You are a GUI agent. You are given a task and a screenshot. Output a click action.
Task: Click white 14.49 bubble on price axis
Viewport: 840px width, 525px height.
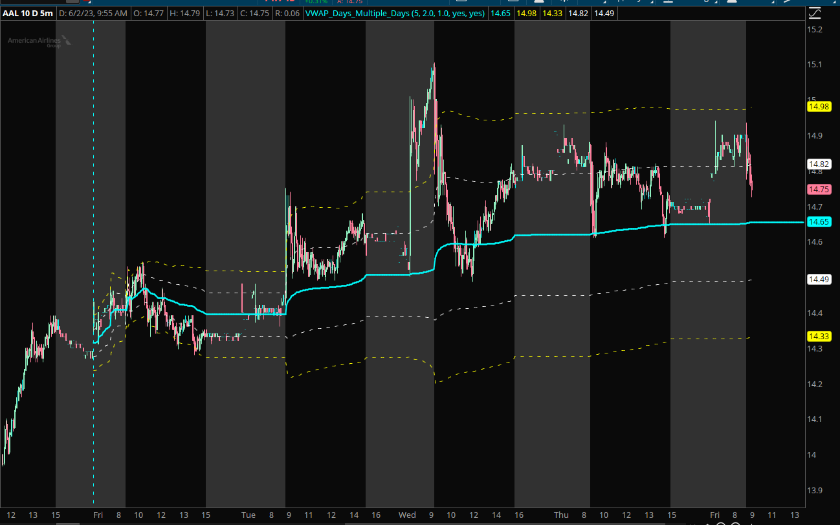[819, 279]
